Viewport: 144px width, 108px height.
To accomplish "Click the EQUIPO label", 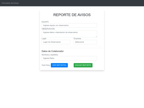I will click(x=45, y=22).
